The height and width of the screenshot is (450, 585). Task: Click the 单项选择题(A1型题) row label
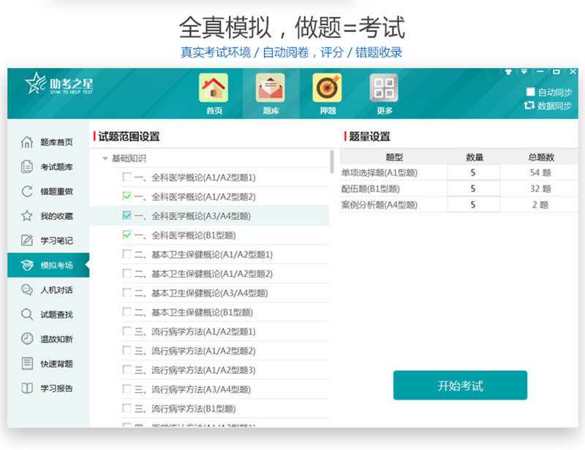tap(379, 172)
